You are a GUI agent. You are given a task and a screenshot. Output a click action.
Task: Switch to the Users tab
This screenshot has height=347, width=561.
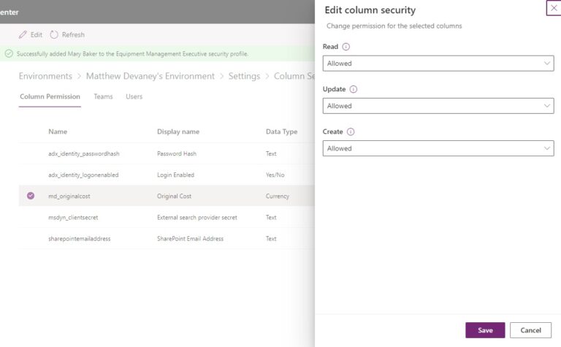[134, 96]
